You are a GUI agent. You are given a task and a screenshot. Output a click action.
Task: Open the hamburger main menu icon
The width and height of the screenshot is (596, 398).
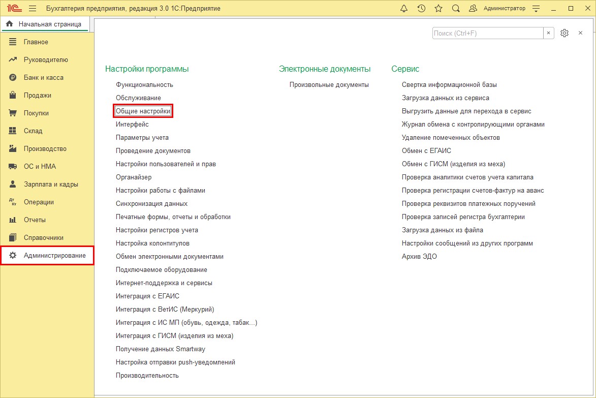click(33, 9)
